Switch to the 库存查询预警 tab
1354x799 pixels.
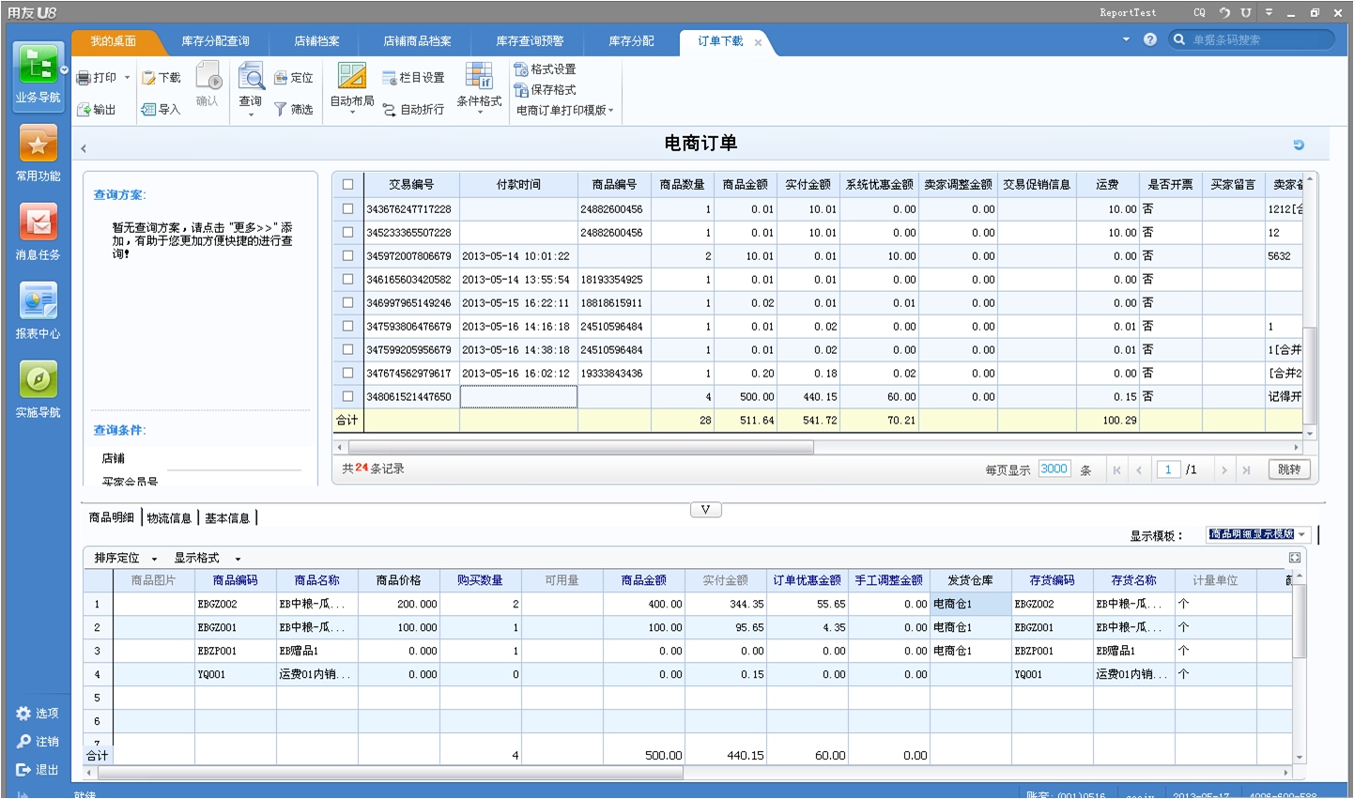[530, 41]
